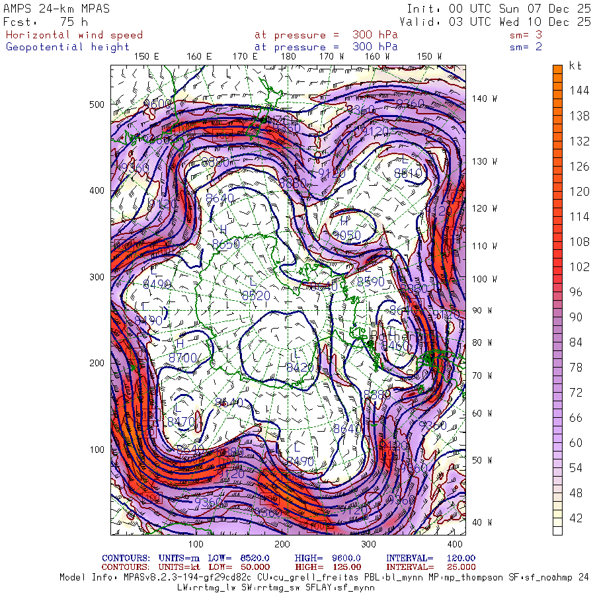595x595 pixels.
Task: Click the 'INTERVAL= 25.000' legend value
Action: 430,567
